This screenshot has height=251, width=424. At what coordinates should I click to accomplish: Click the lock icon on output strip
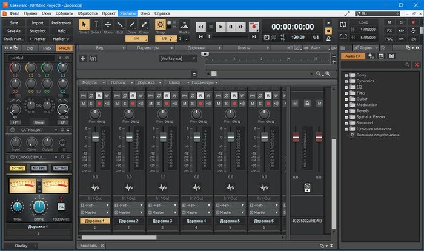pyautogui.click(x=307, y=104)
